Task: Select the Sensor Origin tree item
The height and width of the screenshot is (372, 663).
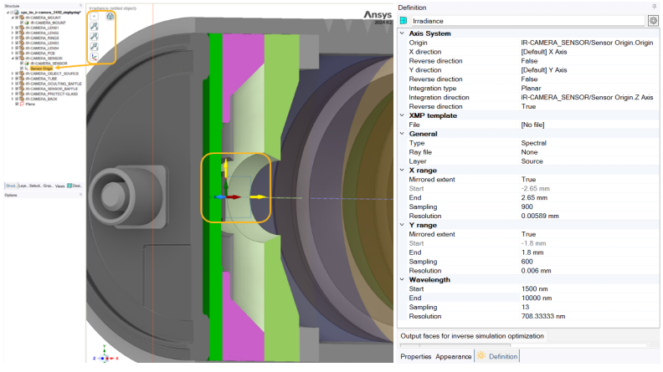Action: pyautogui.click(x=42, y=69)
